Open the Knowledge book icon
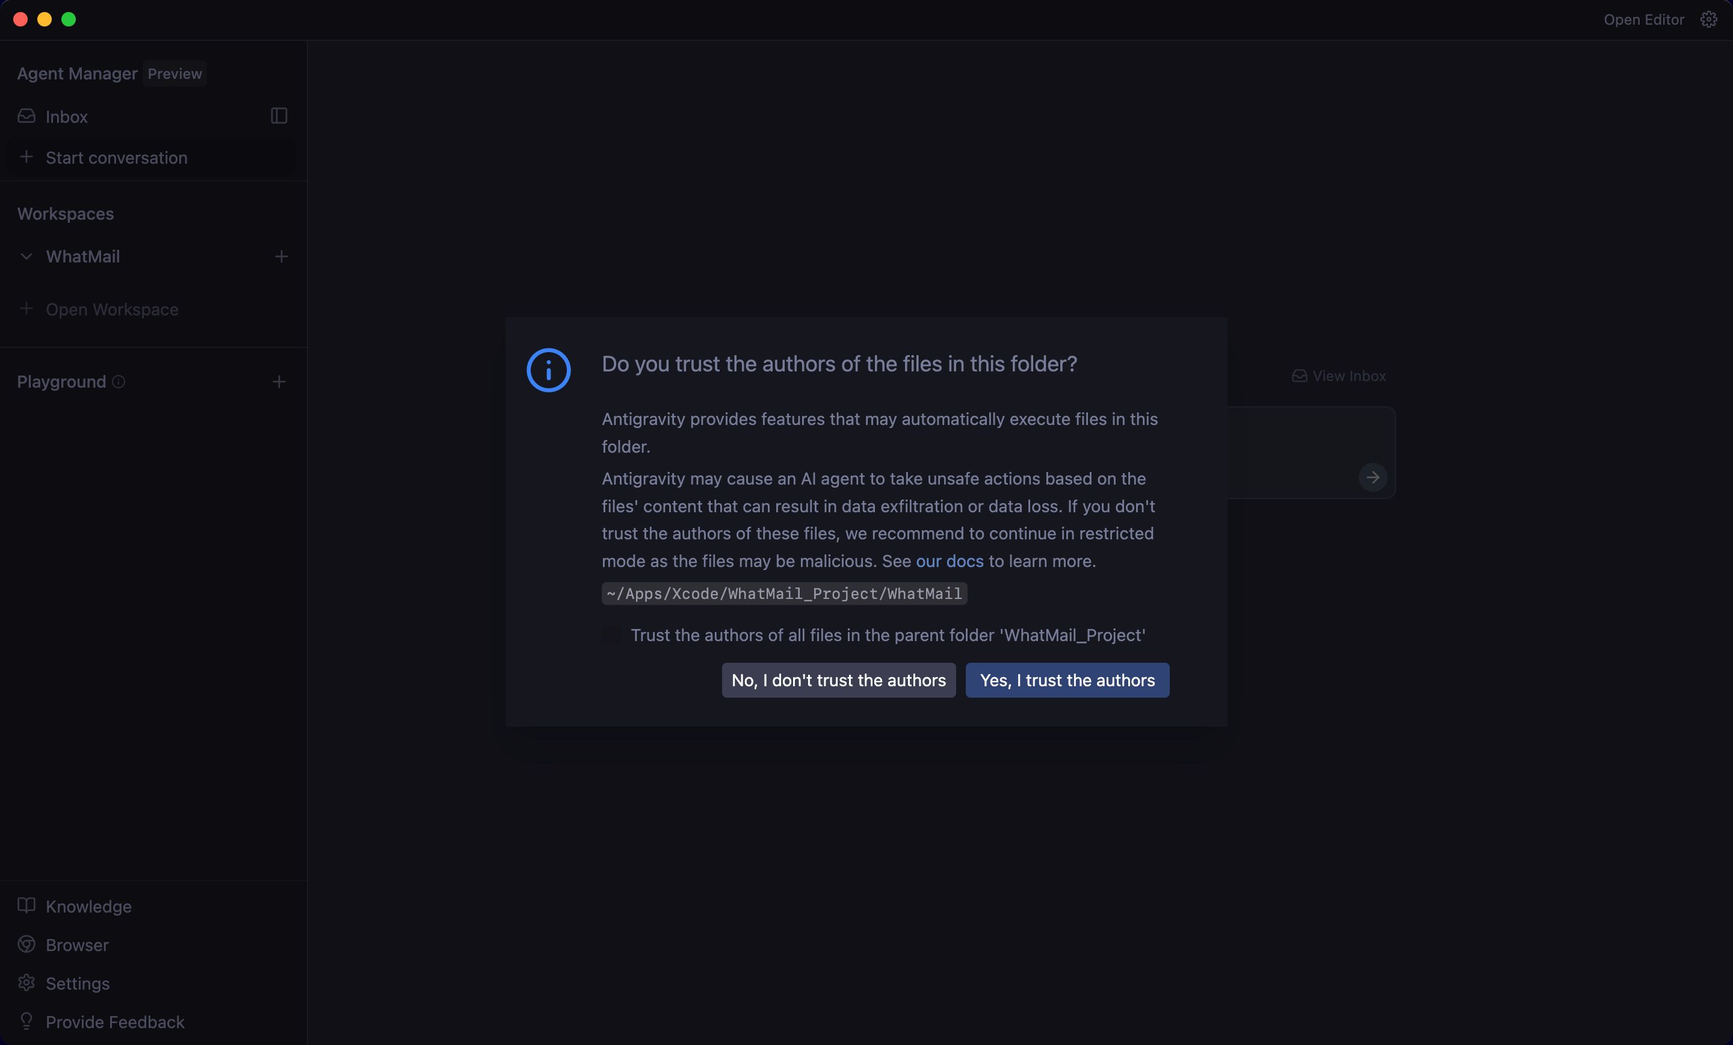This screenshot has width=1733, height=1045. tap(26, 906)
